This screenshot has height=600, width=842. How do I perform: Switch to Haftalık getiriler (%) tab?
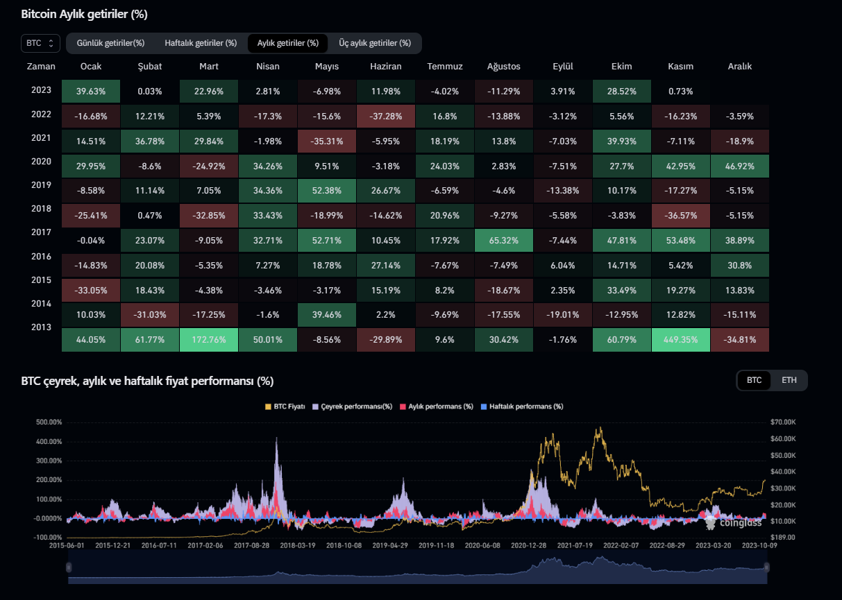point(201,43)
